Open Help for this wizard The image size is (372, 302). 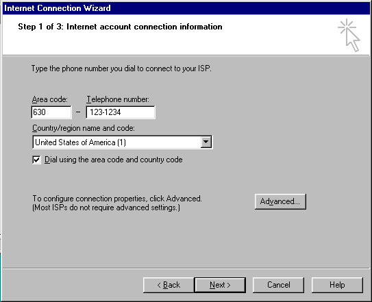(x=337, y=285)
